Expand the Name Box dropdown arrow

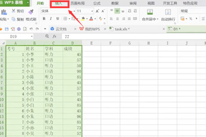click(x=32, y=36)
